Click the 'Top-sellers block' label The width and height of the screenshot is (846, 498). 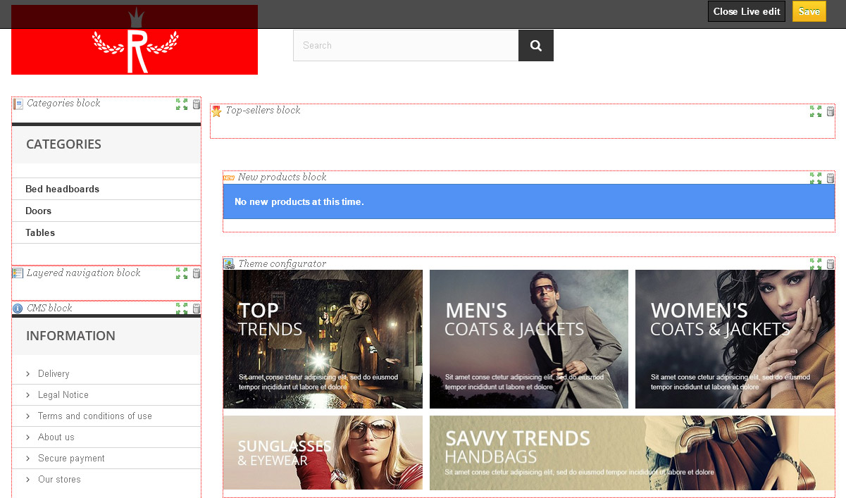click(263, 111)
